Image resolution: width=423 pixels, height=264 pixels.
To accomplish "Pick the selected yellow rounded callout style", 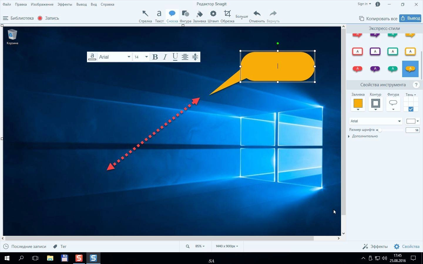I will [x=410, y=69].
